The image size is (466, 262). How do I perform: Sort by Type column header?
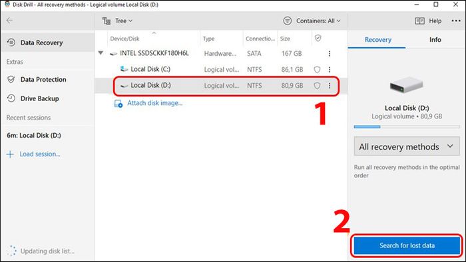click(208, 39)
